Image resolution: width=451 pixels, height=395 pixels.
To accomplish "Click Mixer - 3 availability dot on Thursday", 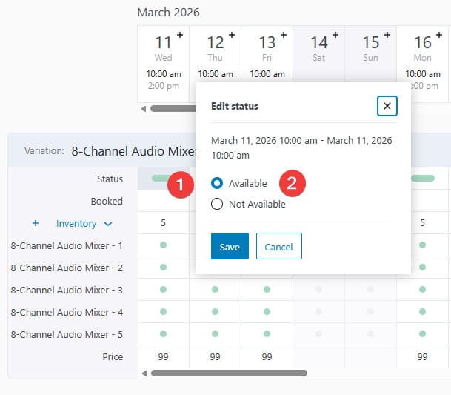I will 215,290.
